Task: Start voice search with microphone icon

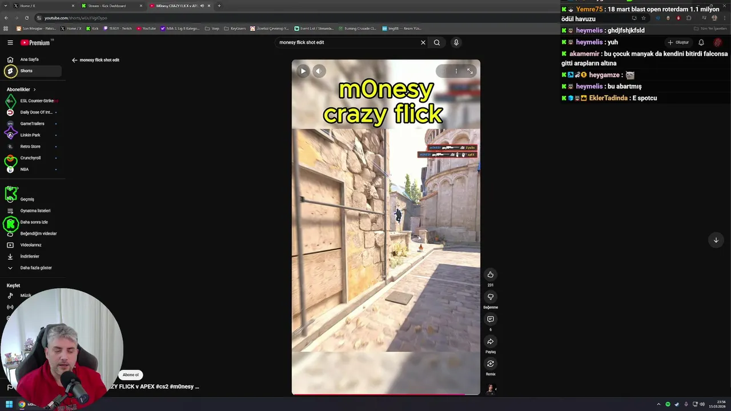Action: [456, 42]
